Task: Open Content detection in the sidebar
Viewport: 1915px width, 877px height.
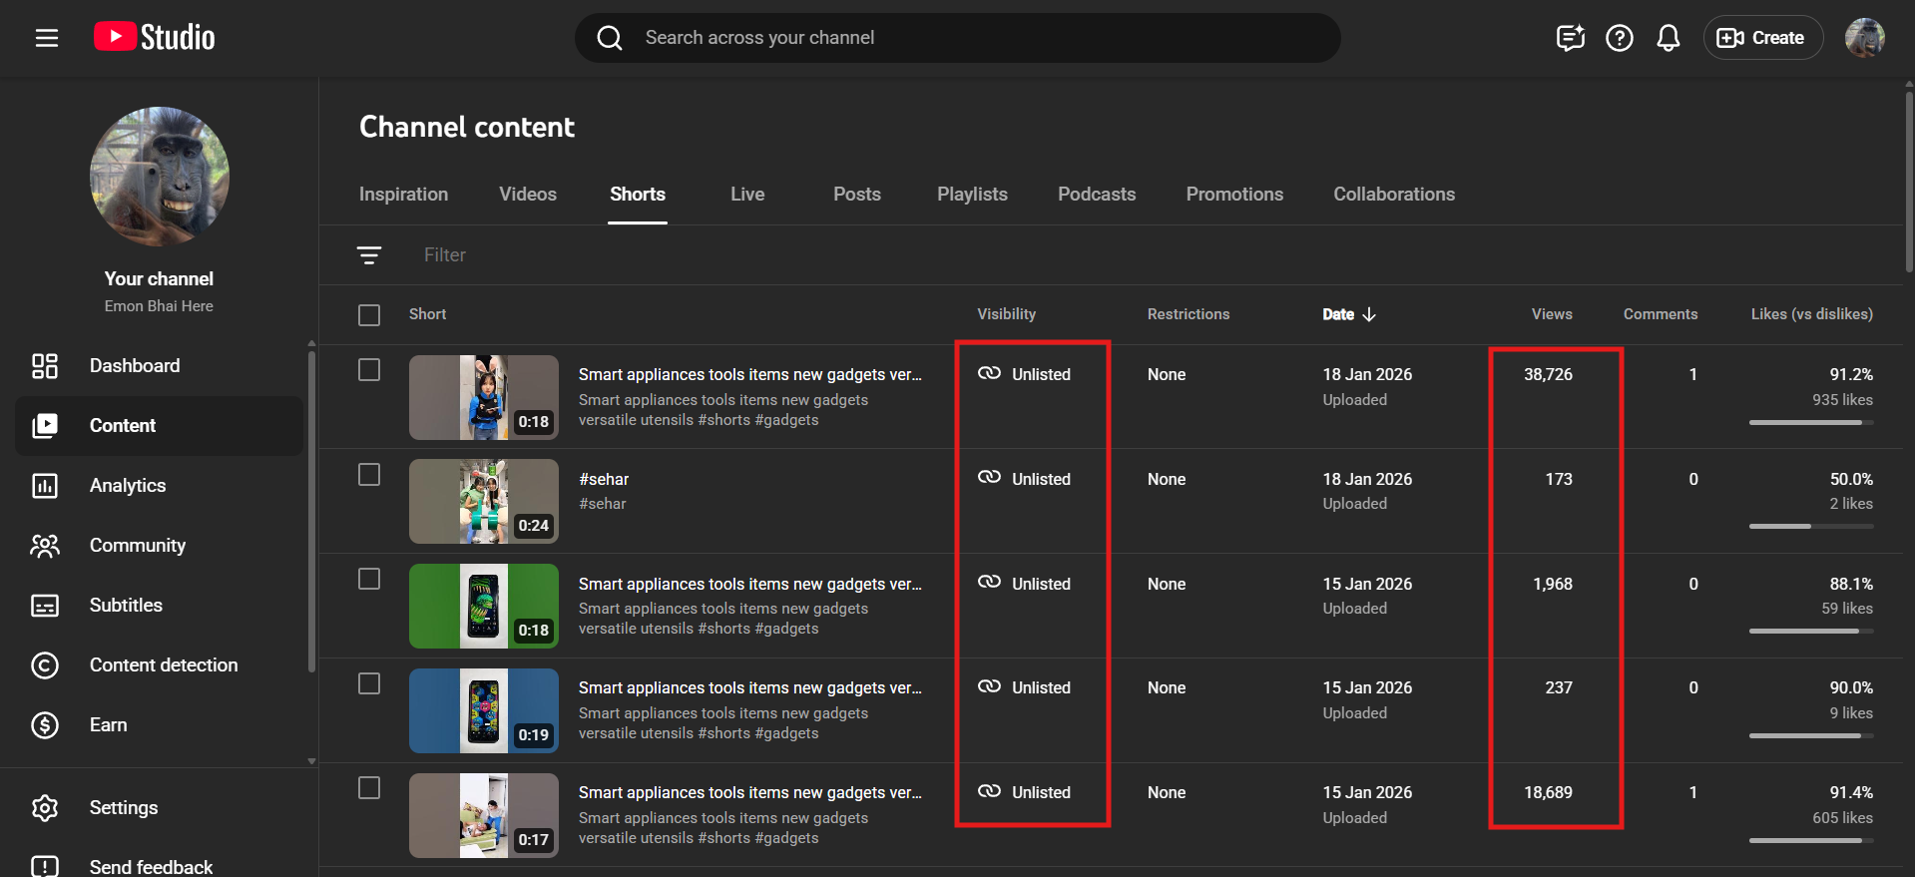Action: [164, 665]
